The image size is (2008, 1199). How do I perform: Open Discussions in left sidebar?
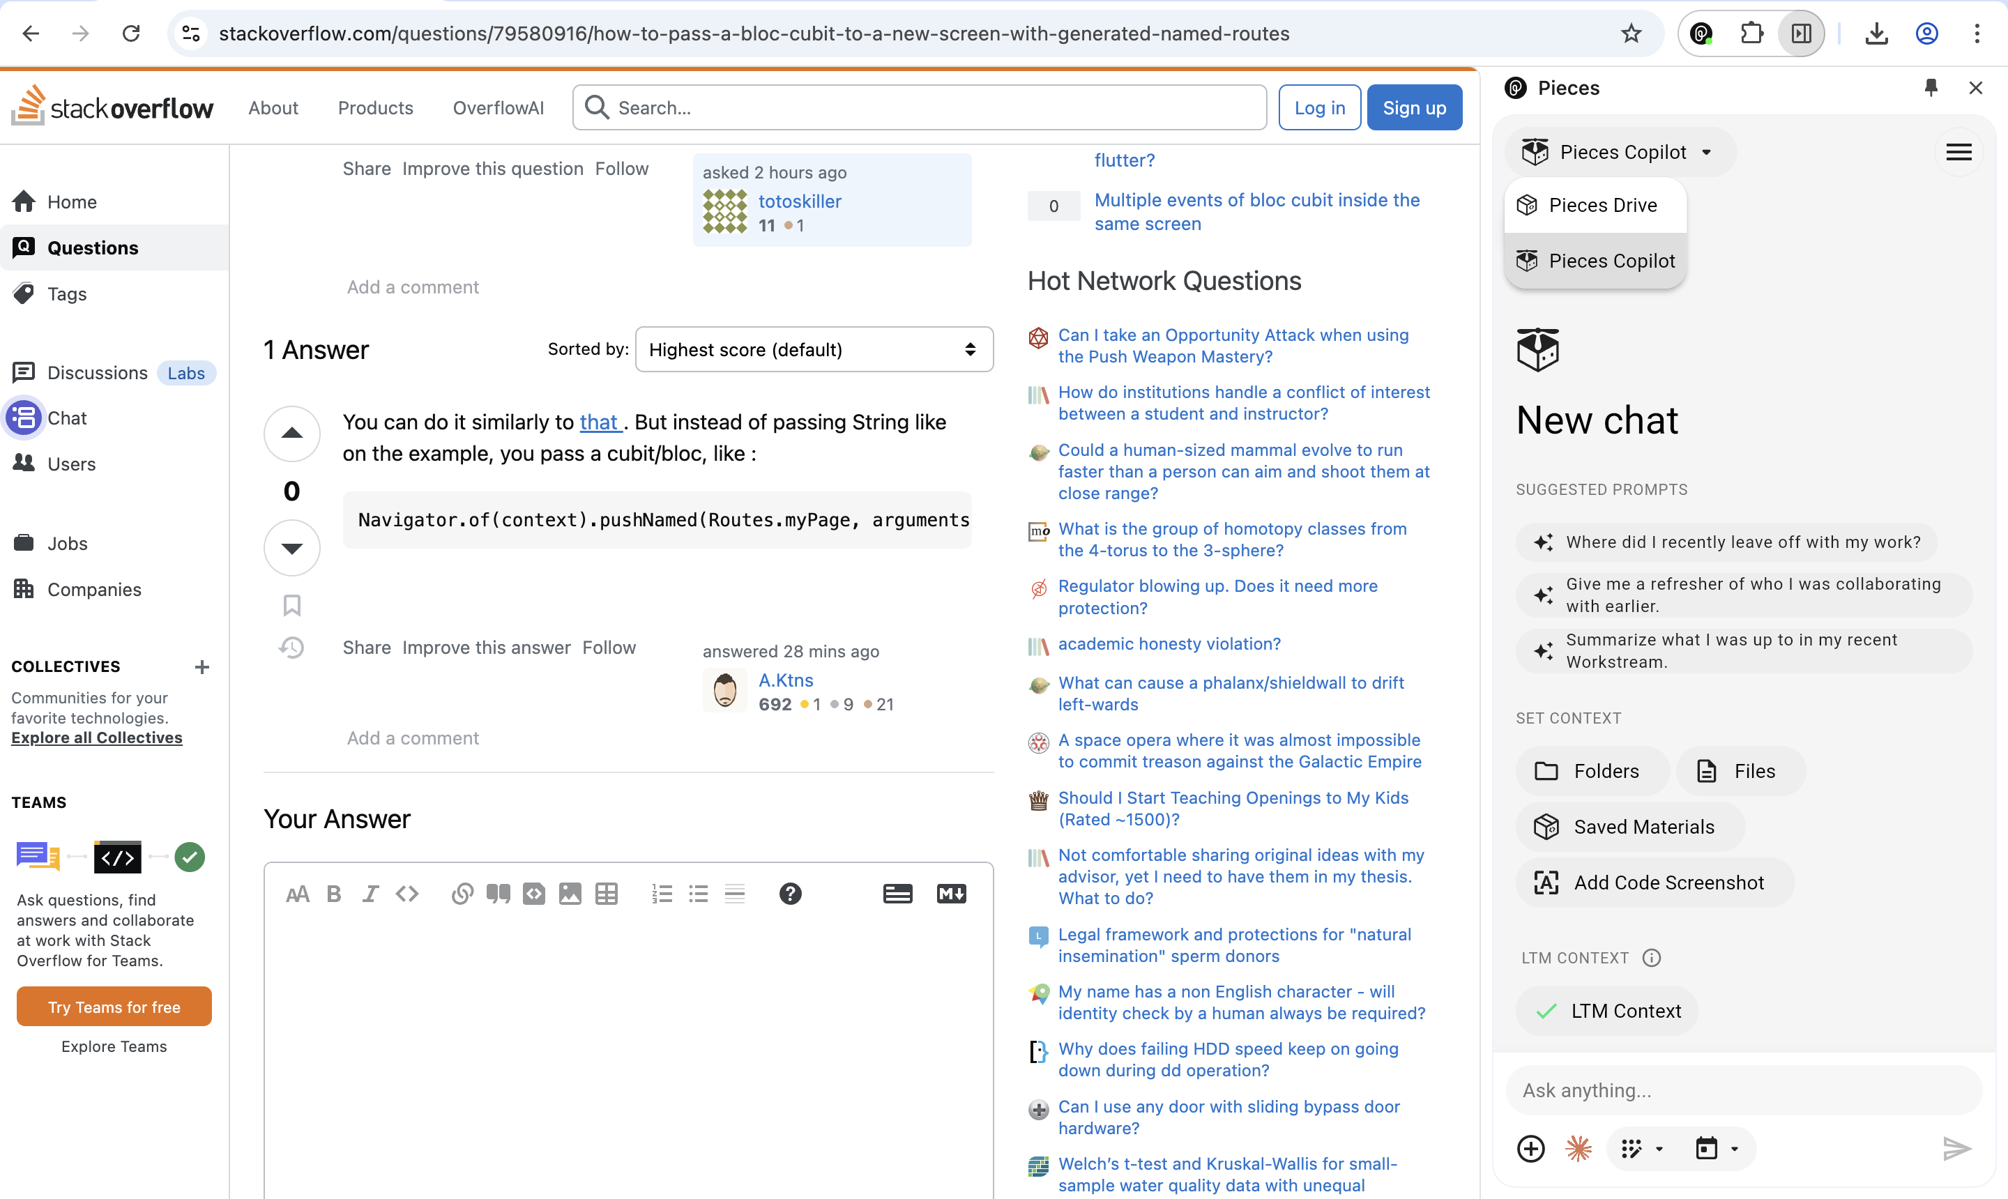[x=97, y=372]
